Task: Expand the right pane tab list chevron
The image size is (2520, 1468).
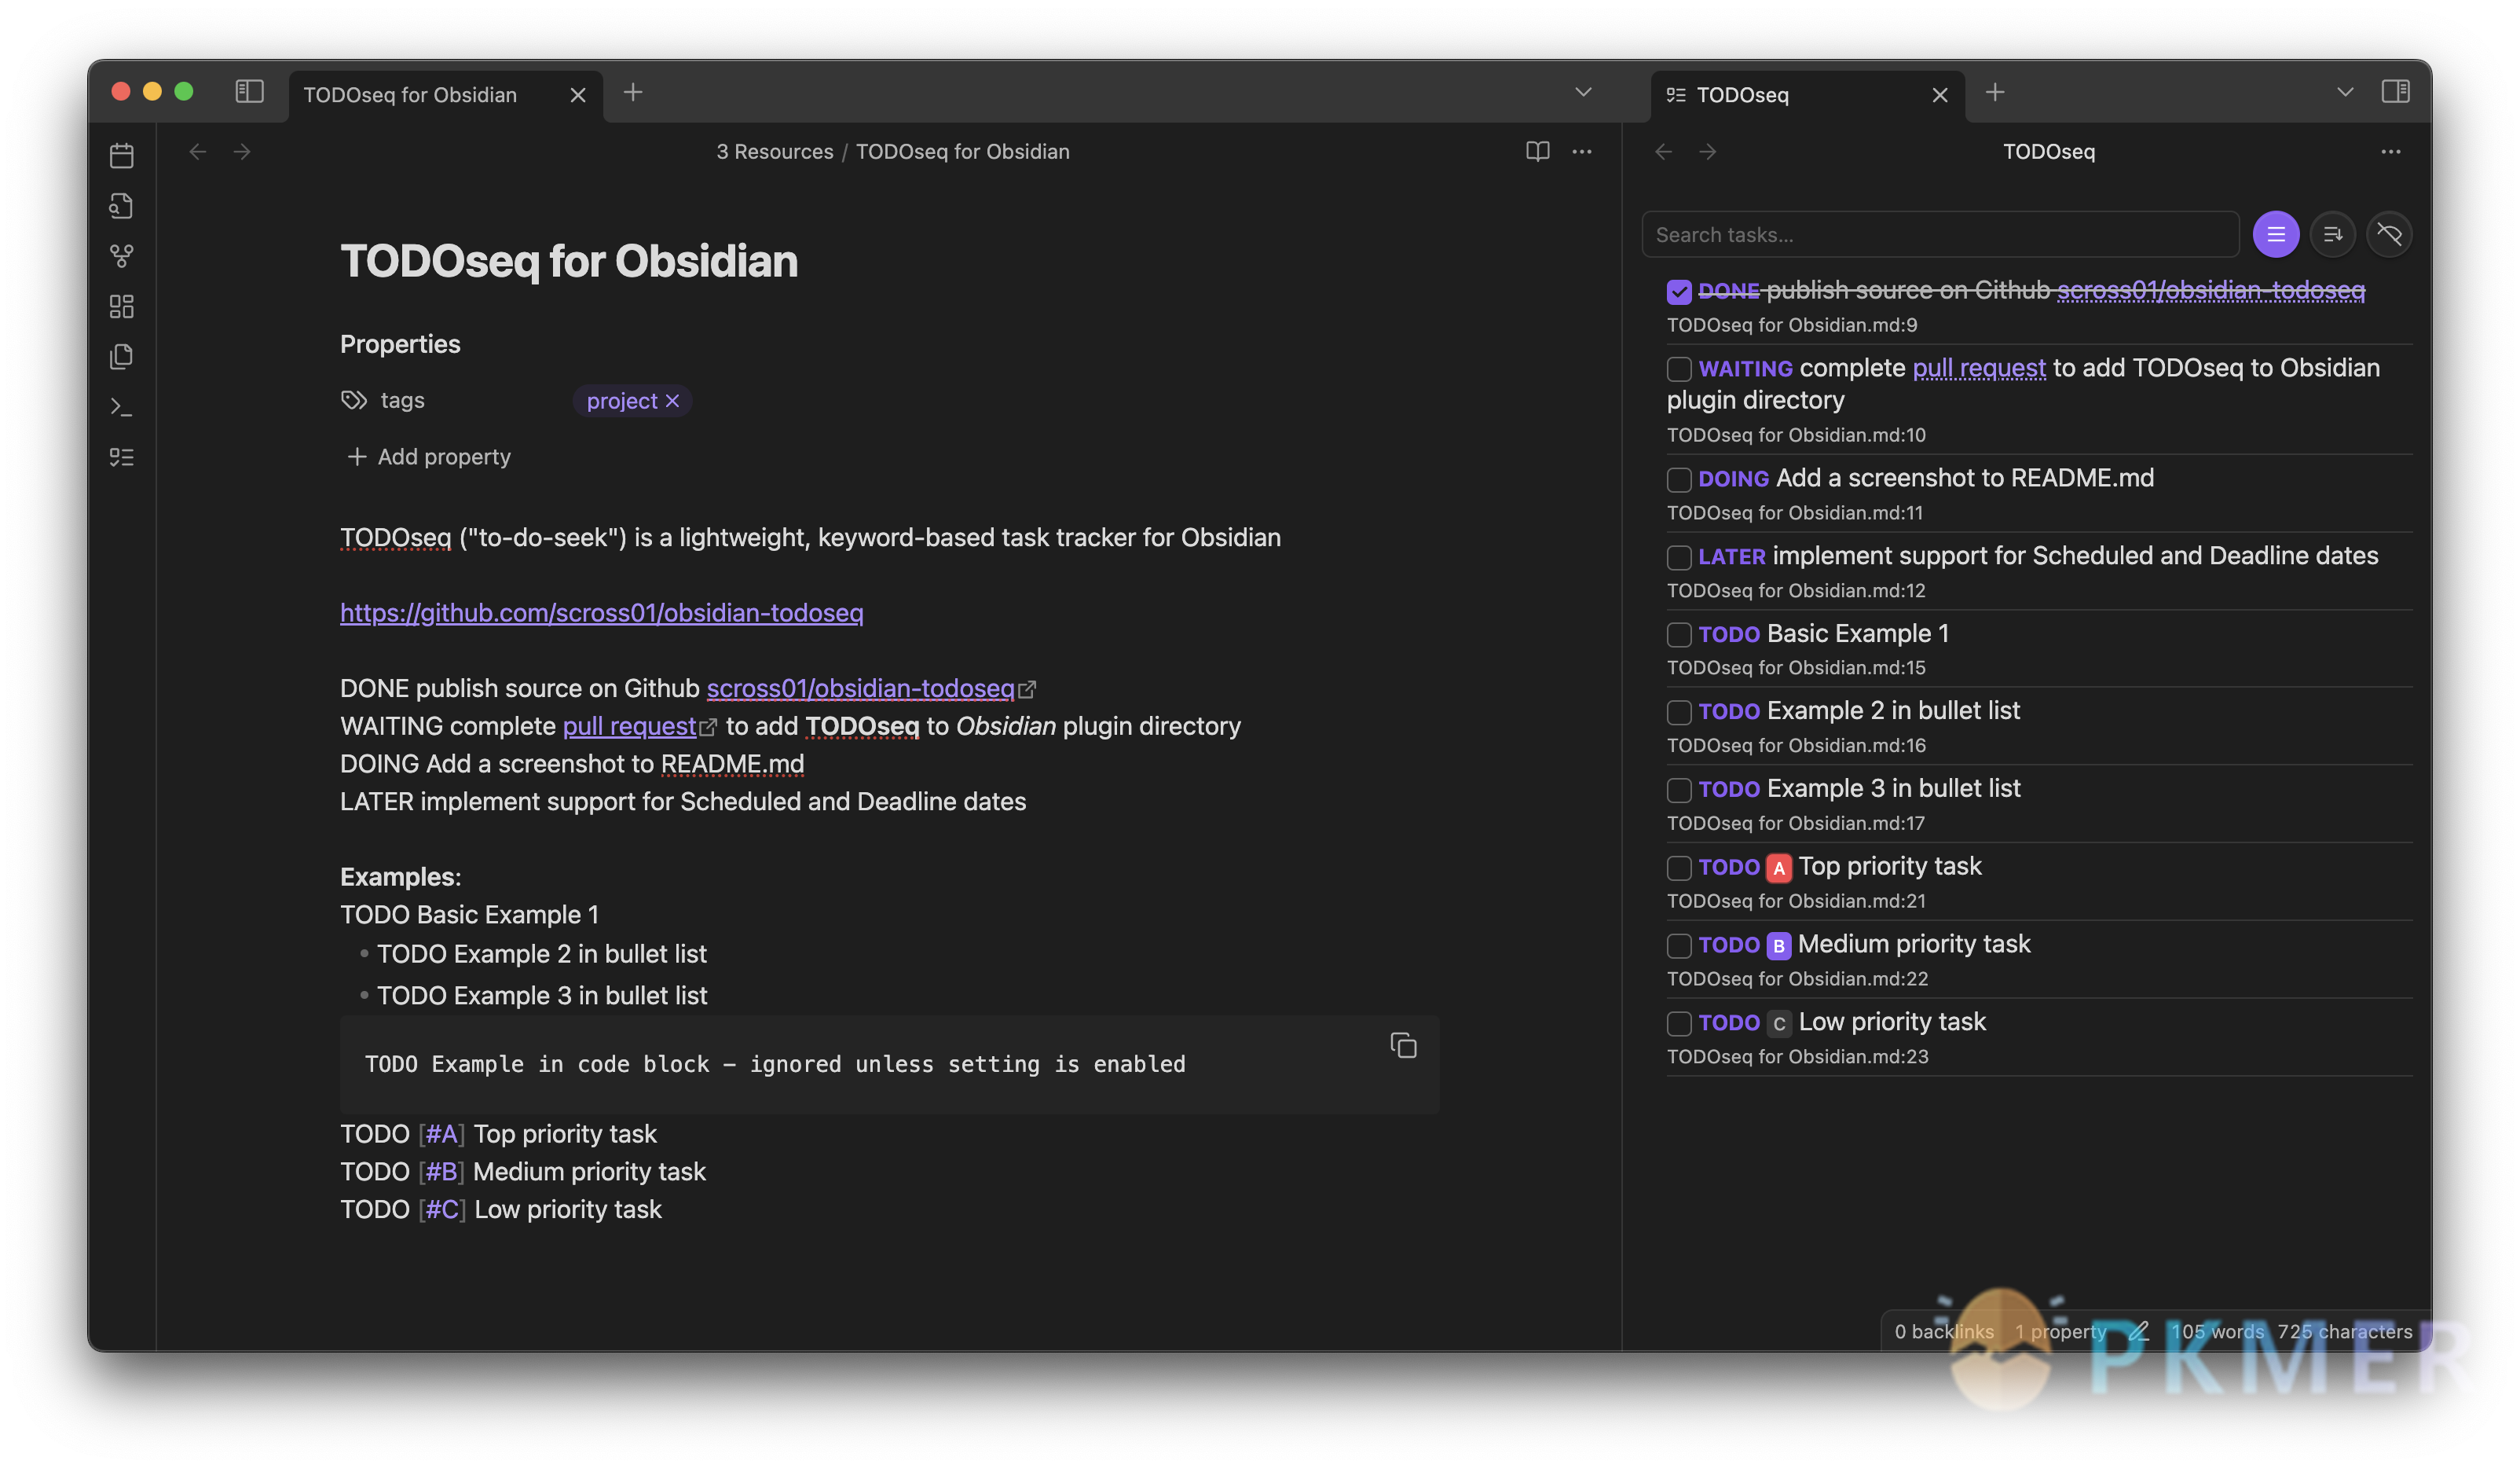Action: (x=2344, y=92)
